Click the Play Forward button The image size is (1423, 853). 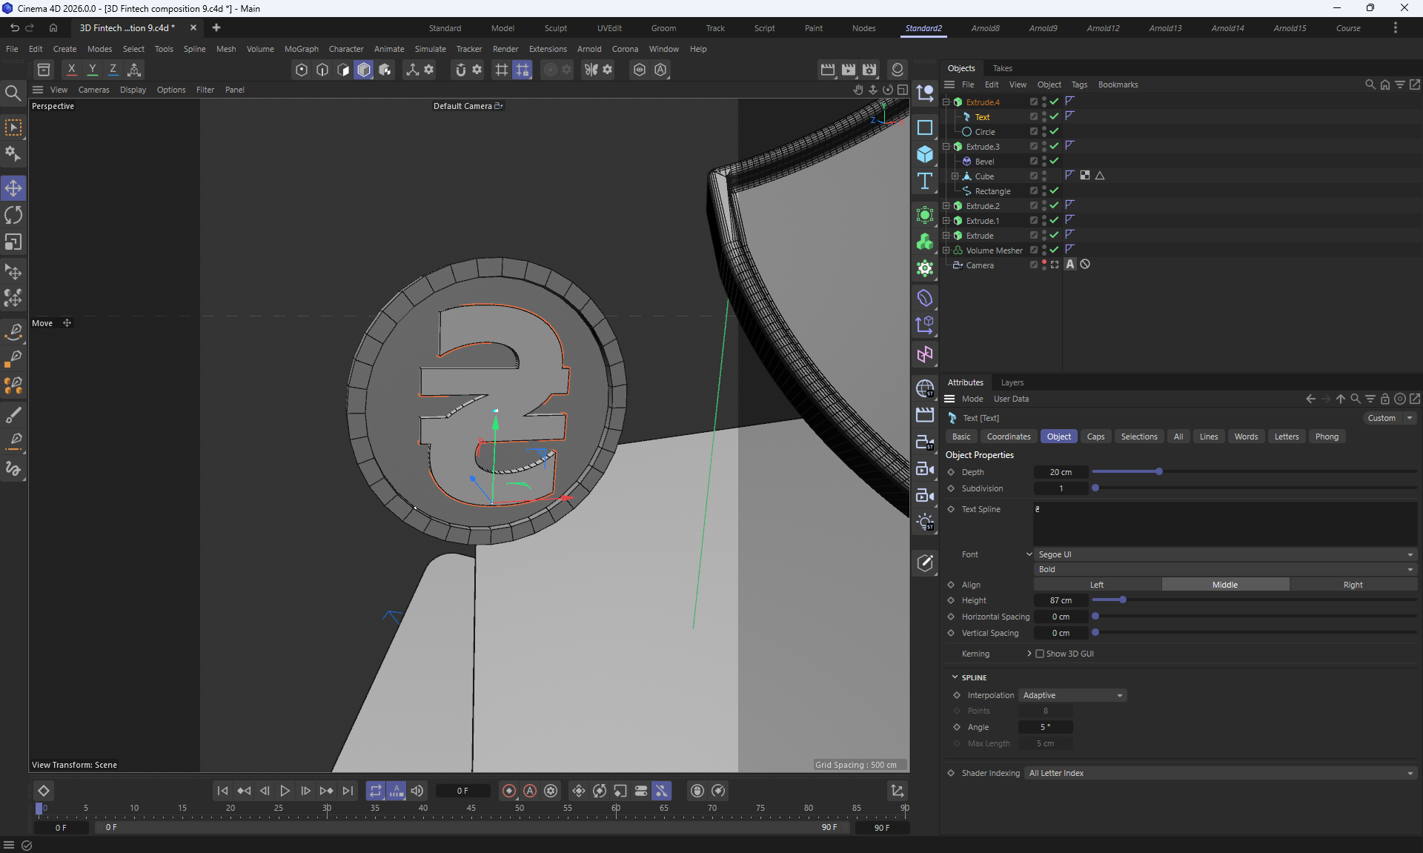click(x=285, y=791)
